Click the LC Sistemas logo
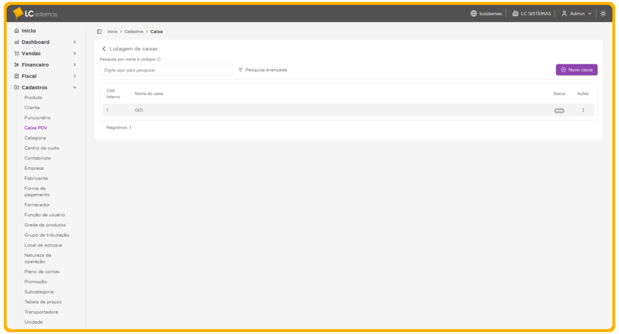619x334 pixels. coord(35,13)
